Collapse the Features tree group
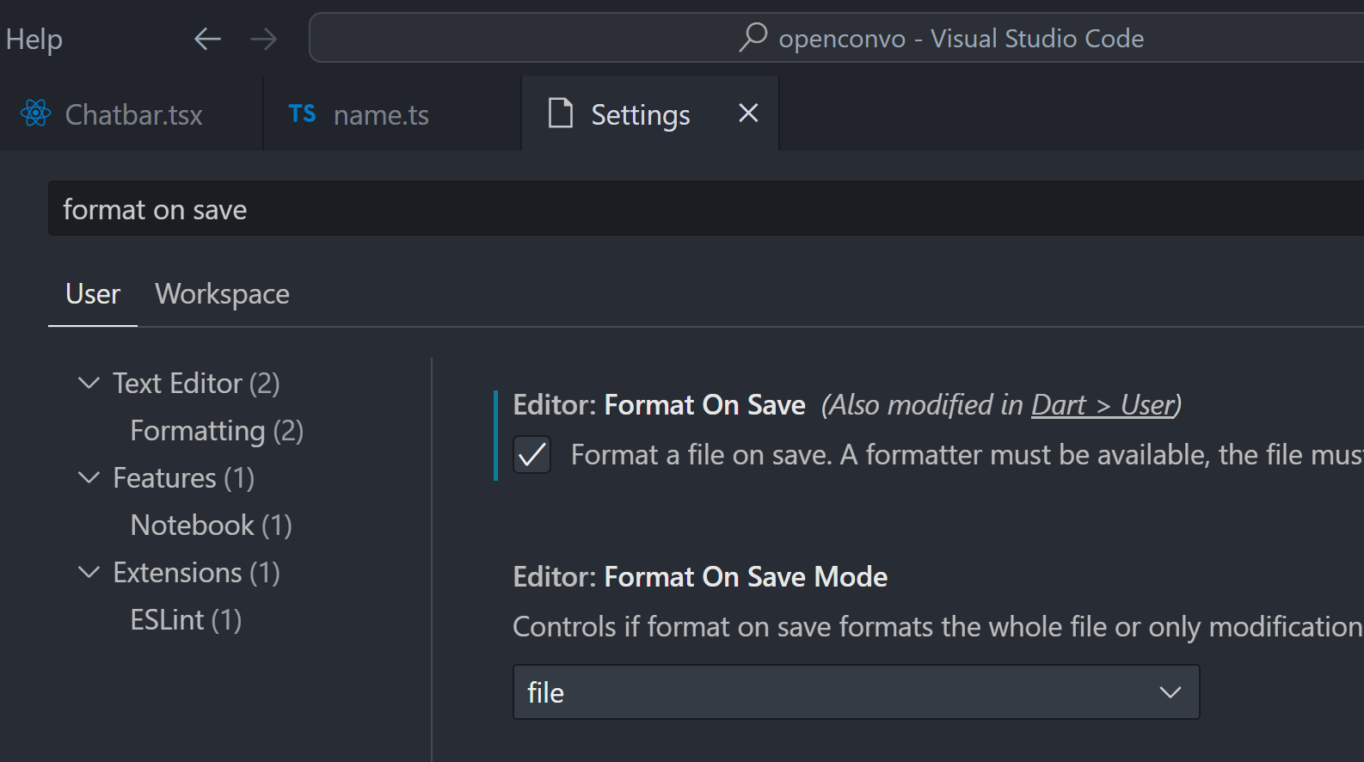 pos(89,477)
